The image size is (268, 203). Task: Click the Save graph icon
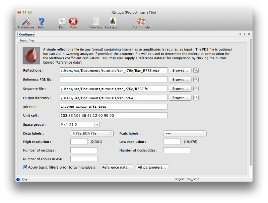pyautogui.click(x=112, y=22)
